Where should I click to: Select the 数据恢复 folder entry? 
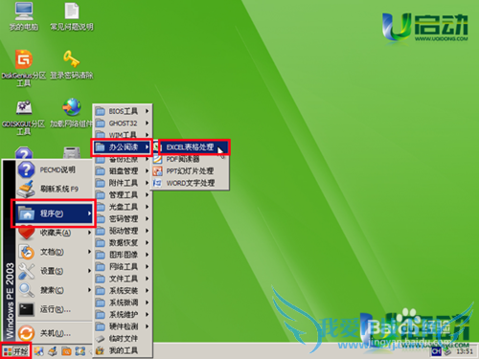tap(123, 243)
